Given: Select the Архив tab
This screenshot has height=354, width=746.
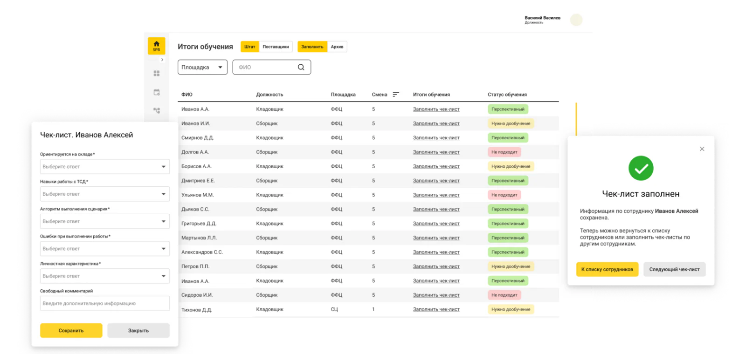Looking at the screenshot, I should (x=337, y=47).
